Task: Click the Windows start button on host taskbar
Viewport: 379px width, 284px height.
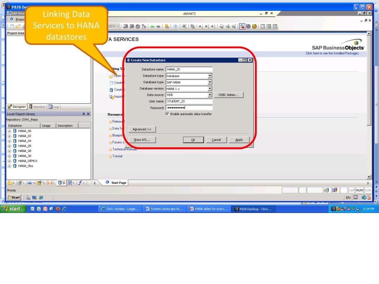Action: point(13,209)
